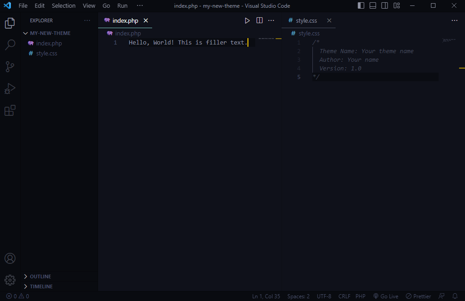This screenshot has height=301, width=465.
Task: Select style.css in the Explorer tree
Action: click(x=59, y=54)
